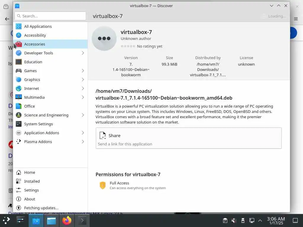Viewport: 303px width, 227px height.
Task: Expand the Developer Tools category
Action: coord(83,53)
